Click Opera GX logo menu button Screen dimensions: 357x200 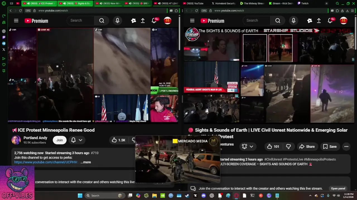click(4, 4)
